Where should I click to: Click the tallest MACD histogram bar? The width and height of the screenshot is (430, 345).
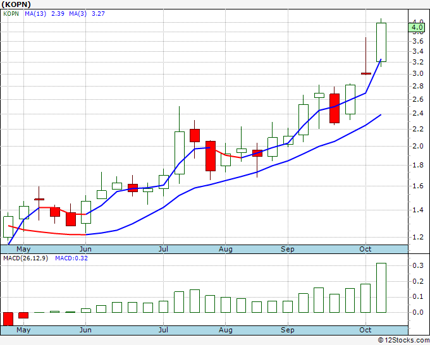click(381, 287)
